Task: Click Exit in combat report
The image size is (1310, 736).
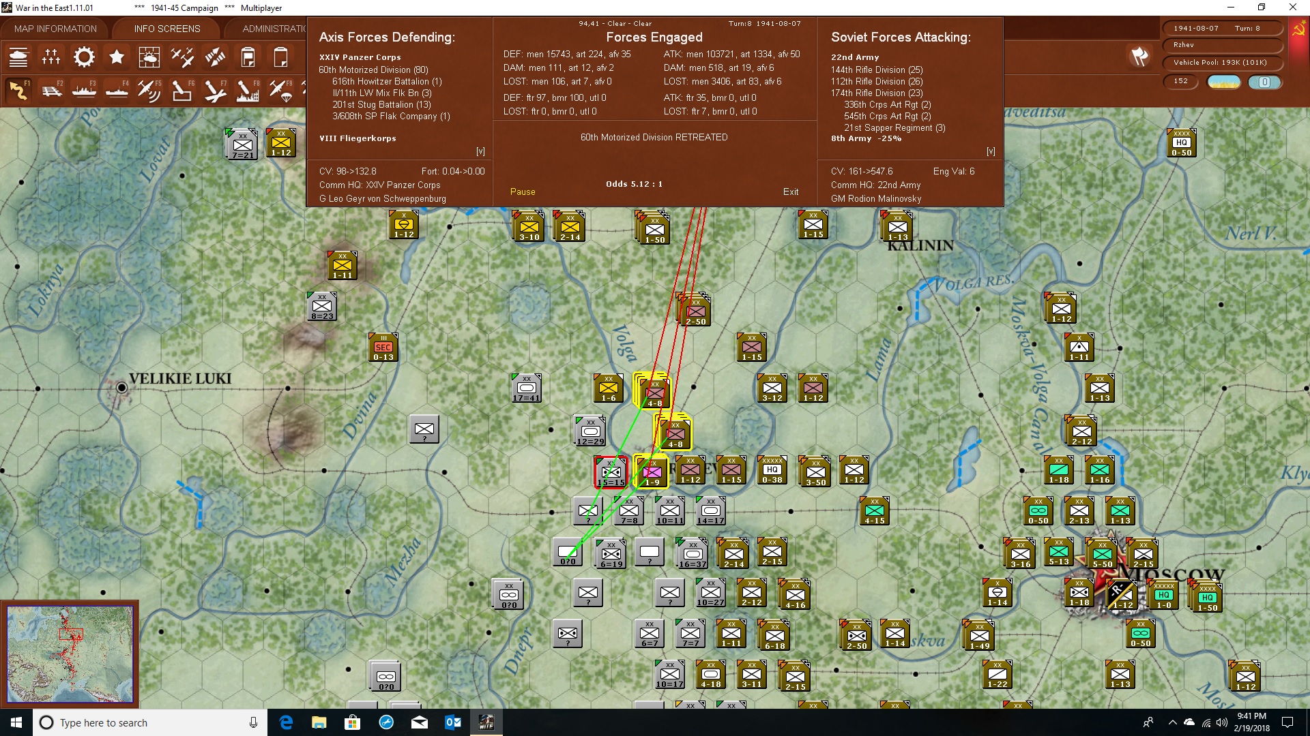Action: pyautogui.click(x=791, y=192)
